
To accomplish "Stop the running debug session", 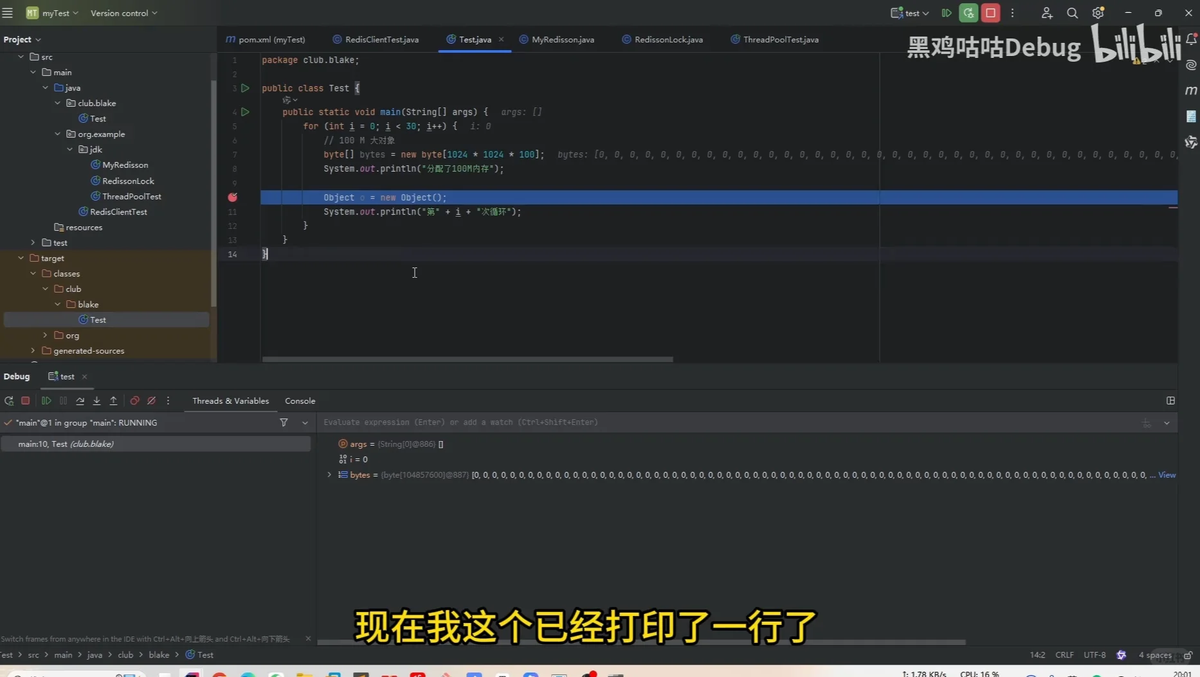I will 25,401.
